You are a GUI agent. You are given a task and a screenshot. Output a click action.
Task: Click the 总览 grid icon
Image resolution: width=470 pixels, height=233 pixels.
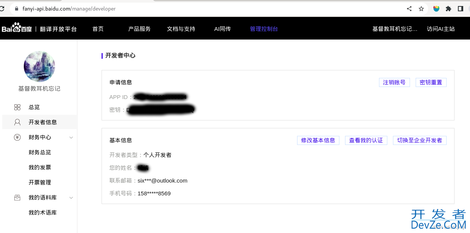pyautogui.click(x=17, y=107)
